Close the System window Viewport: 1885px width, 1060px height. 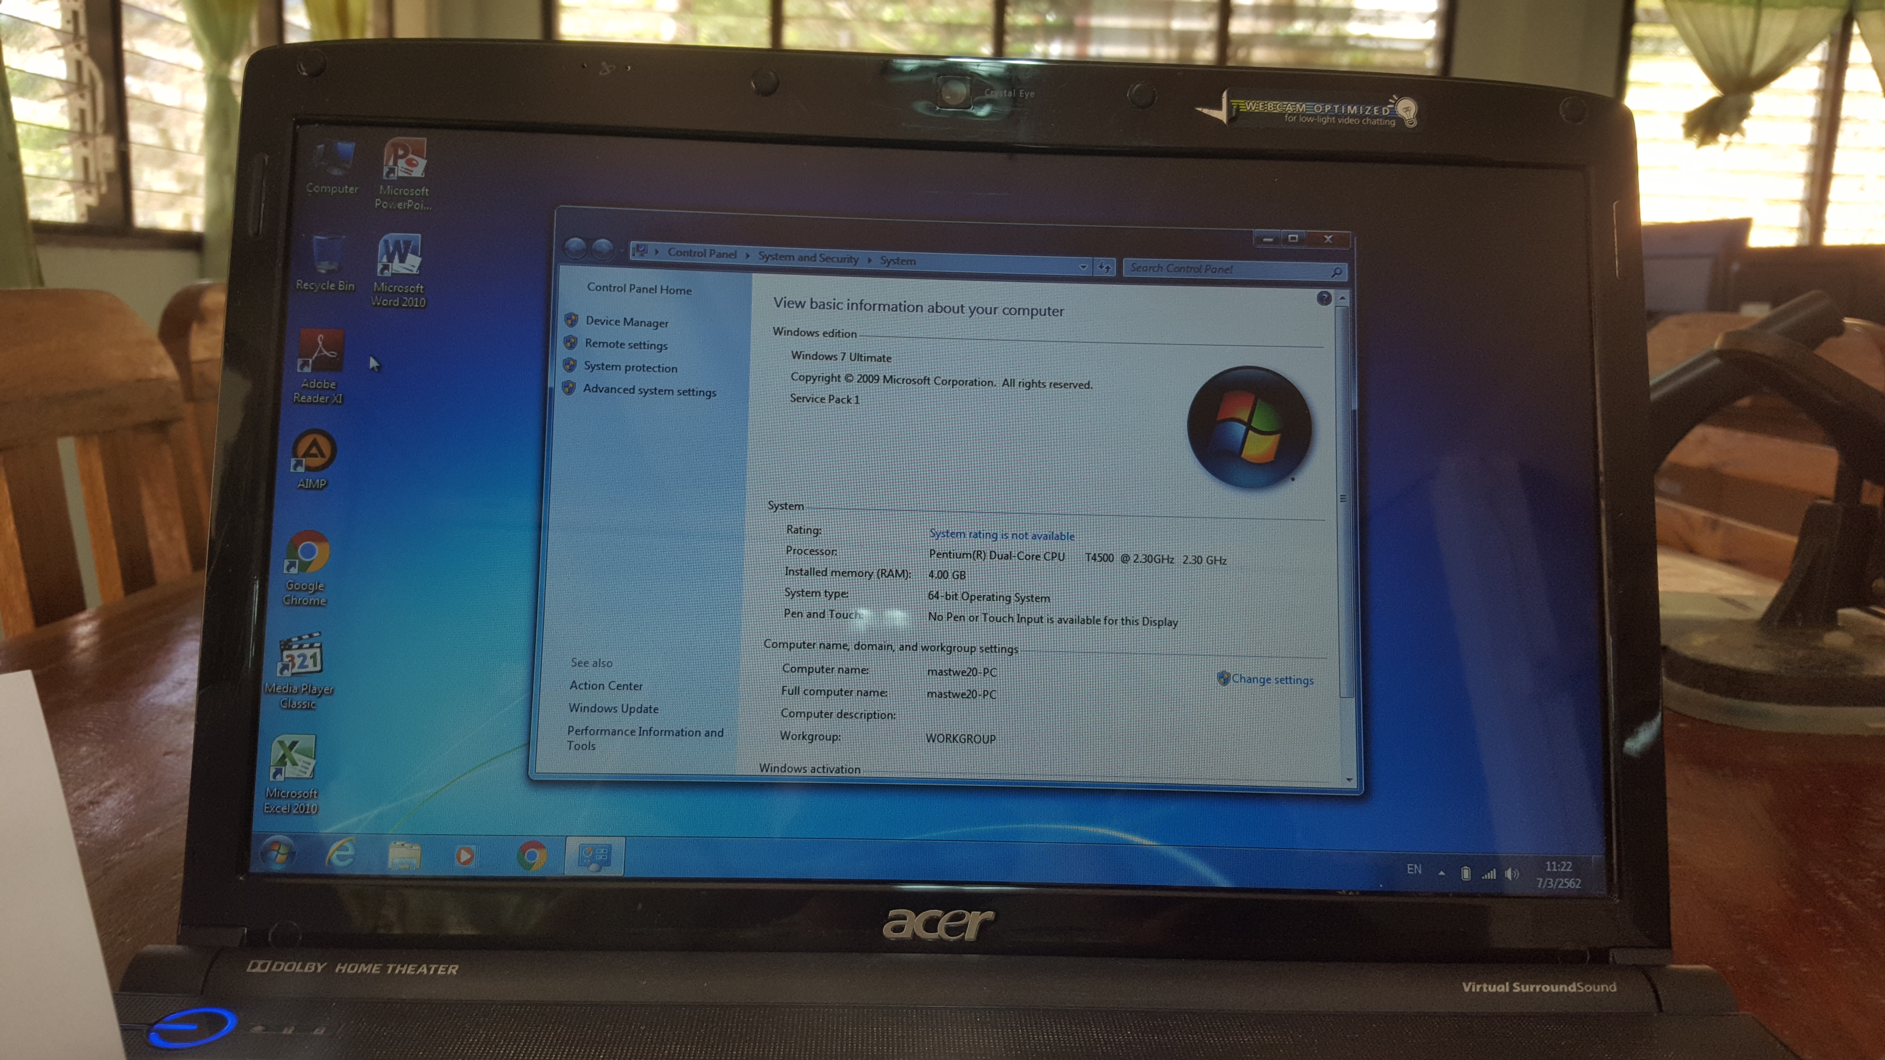click(1327, 239)
